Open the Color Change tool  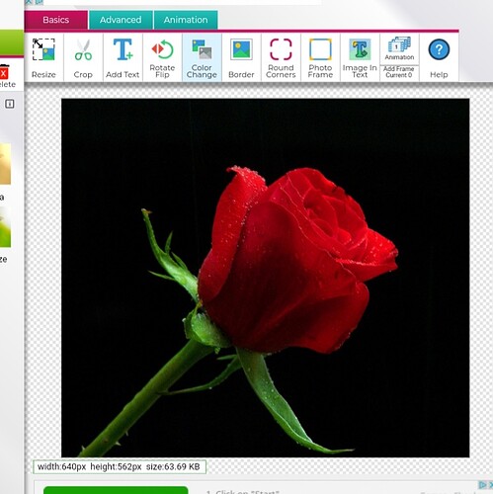click(x=202, y=57)
